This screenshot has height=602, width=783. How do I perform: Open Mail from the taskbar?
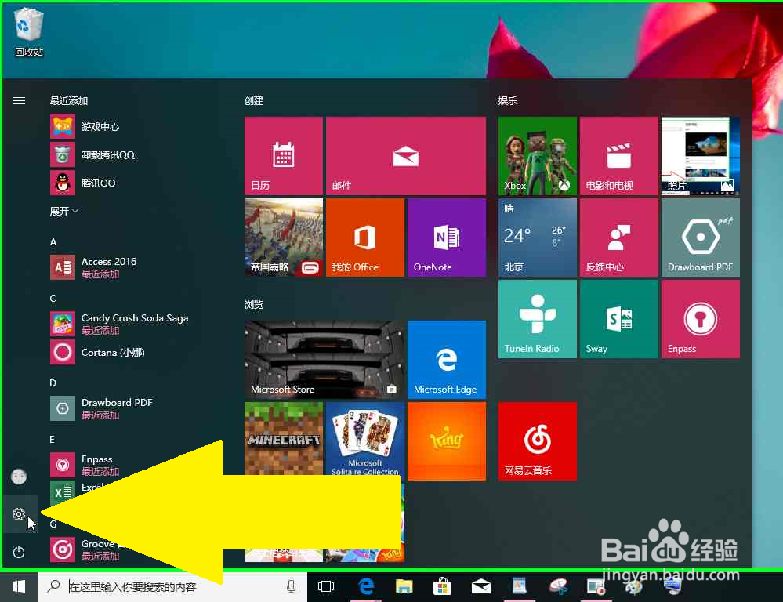click(481, 586)
